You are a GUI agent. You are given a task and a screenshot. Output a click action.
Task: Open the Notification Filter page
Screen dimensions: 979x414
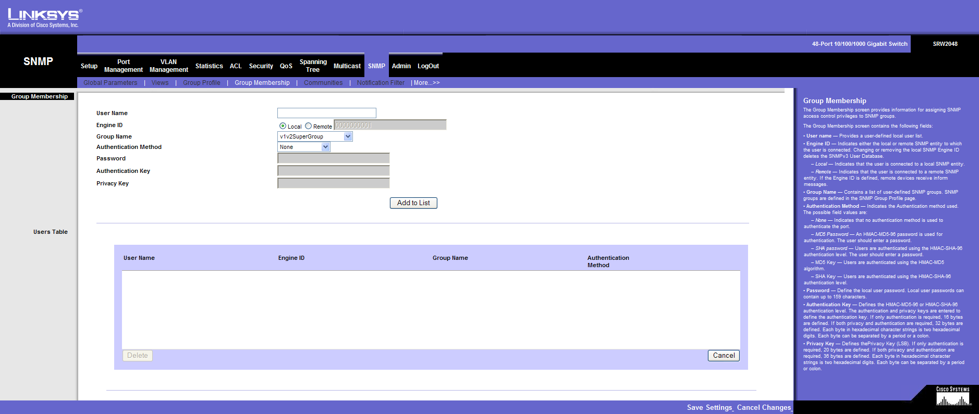click(x=381, y=83)
